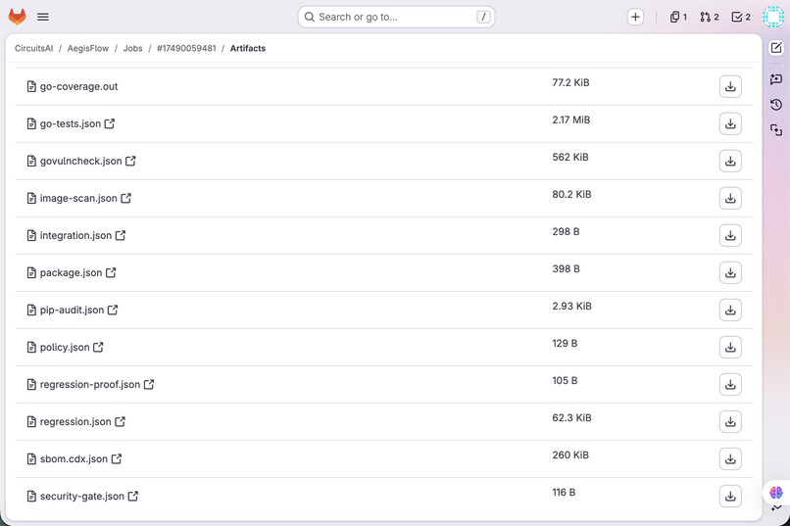790x526 pixels.
Task: Download integration.json artifact
Action: (x=730, y=235)
